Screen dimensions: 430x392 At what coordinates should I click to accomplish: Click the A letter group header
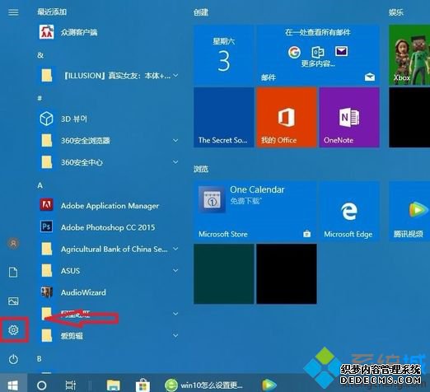[40, 186]
